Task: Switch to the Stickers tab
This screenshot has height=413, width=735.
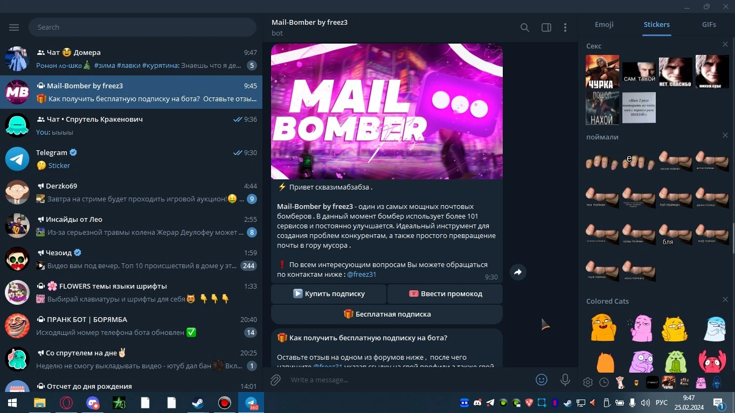Action: click(656, 25)
